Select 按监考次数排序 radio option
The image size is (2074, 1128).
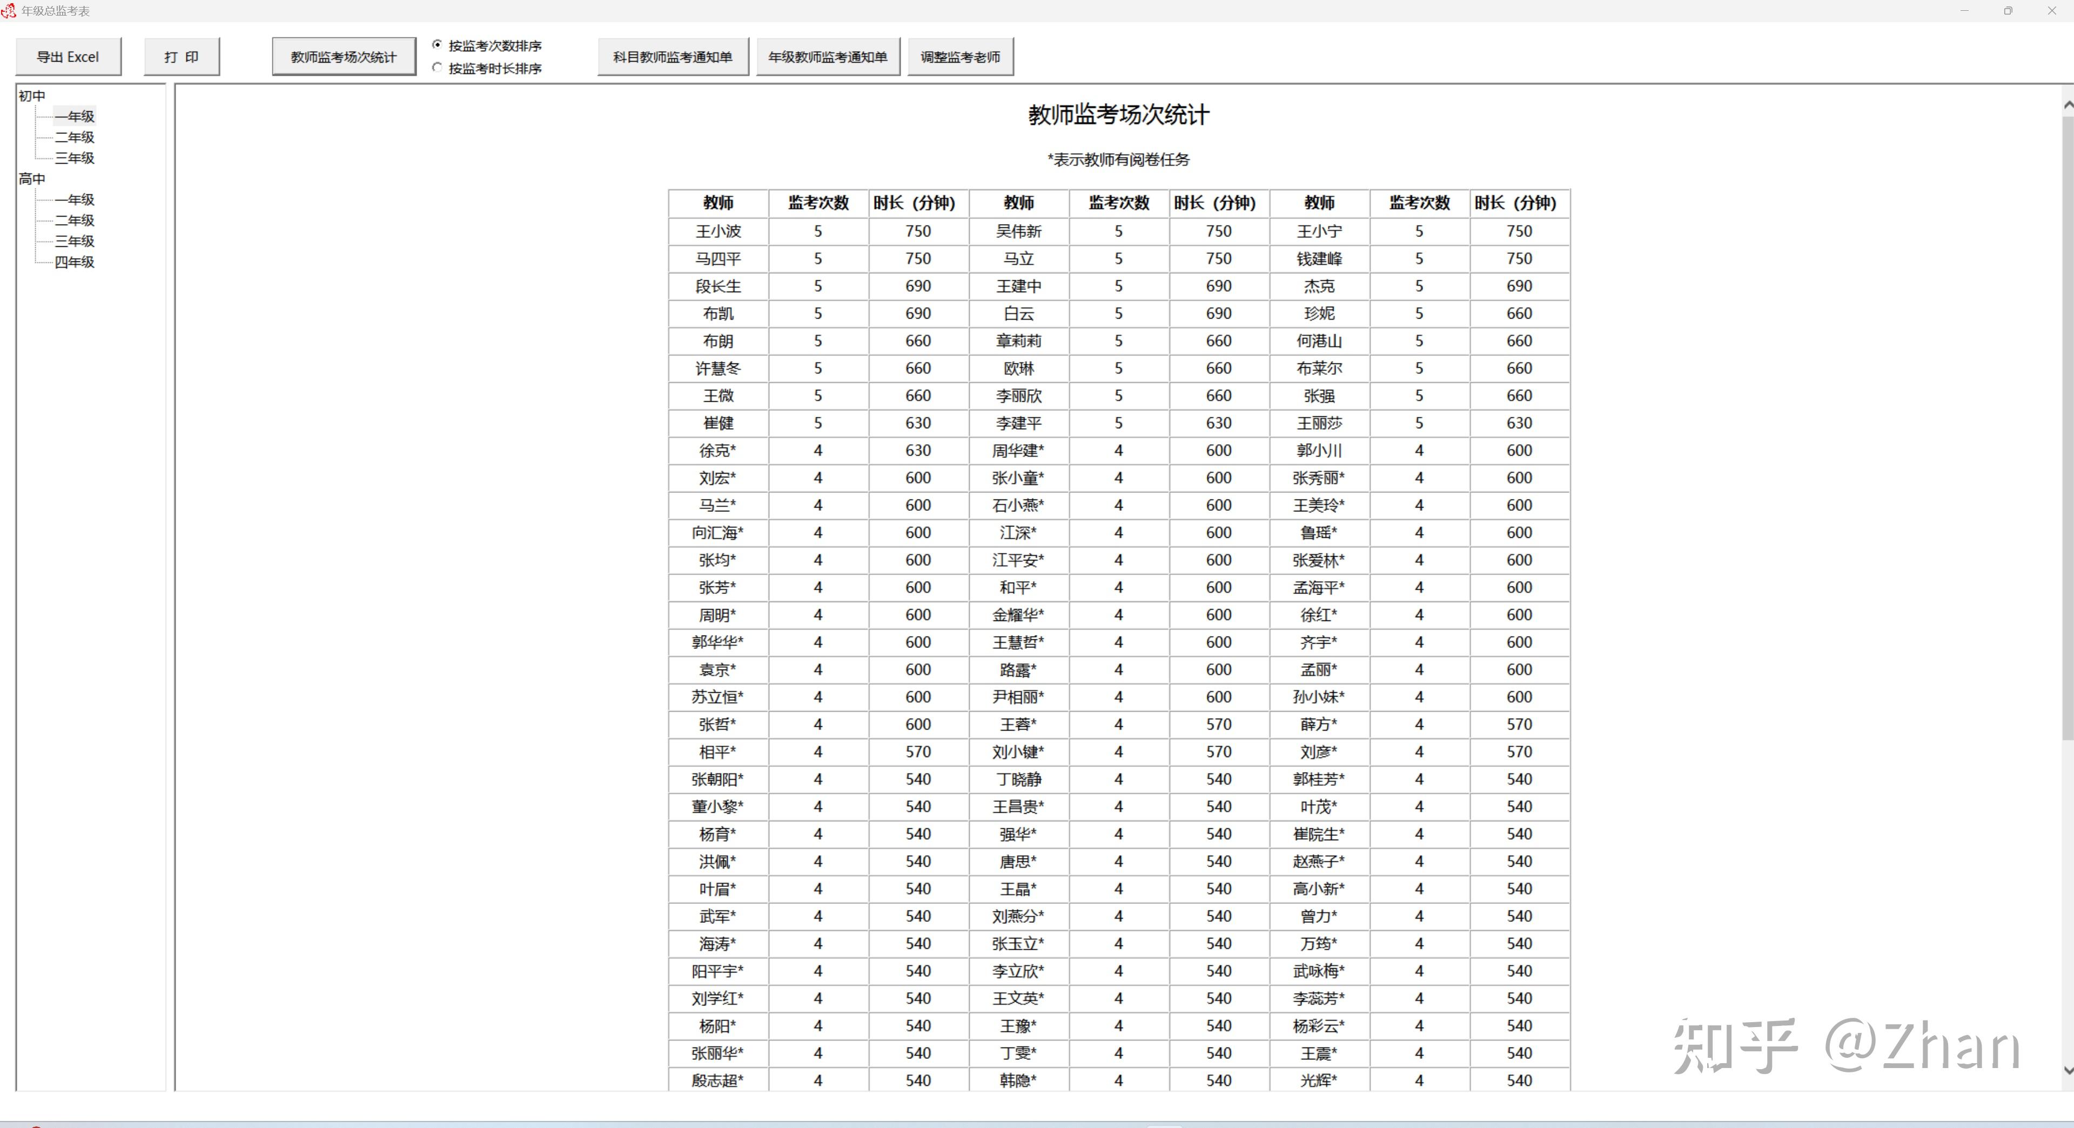(437, 45)
